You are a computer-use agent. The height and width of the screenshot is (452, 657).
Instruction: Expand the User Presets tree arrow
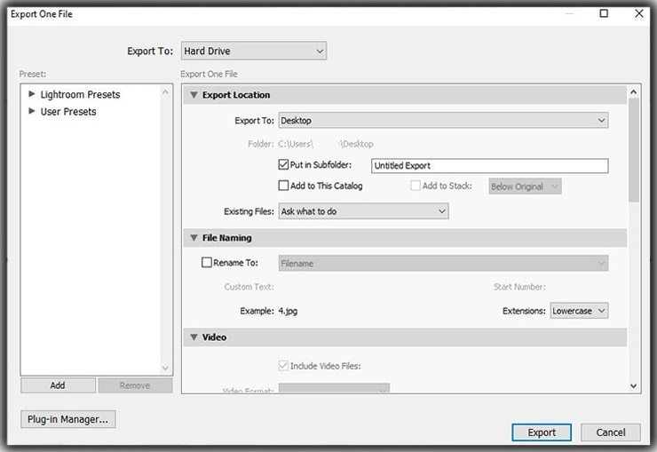pos(32,111)
